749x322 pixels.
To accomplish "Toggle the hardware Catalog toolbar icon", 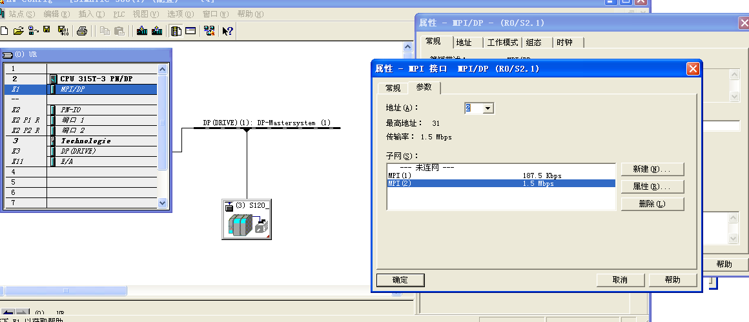I will coord(176,31).
